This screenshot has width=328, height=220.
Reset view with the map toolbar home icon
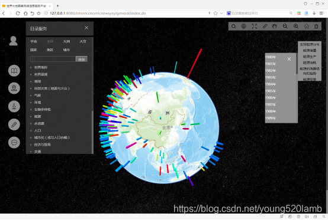pyautogui.click(x=307, y=27)
